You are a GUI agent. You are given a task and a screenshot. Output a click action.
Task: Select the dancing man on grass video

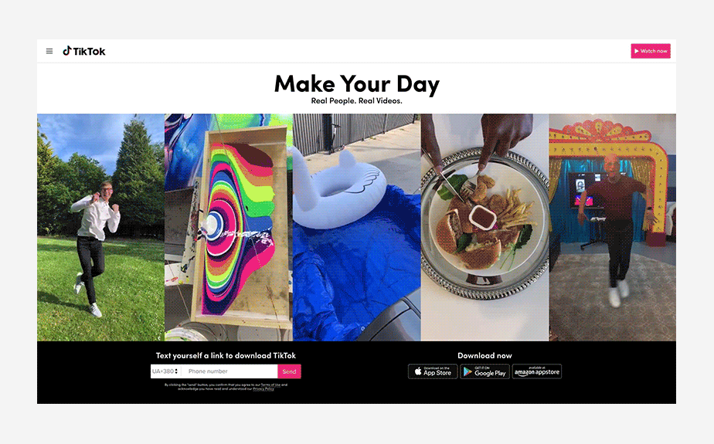coord(100,228)
